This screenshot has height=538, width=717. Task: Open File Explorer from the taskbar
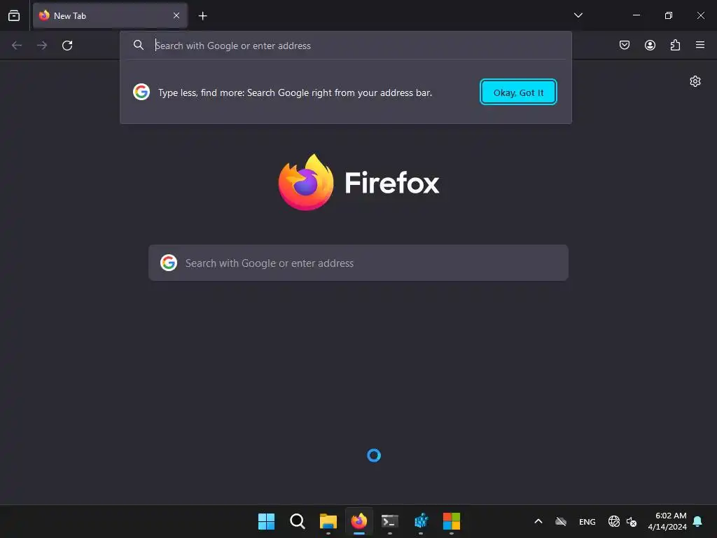click(328, 521)
